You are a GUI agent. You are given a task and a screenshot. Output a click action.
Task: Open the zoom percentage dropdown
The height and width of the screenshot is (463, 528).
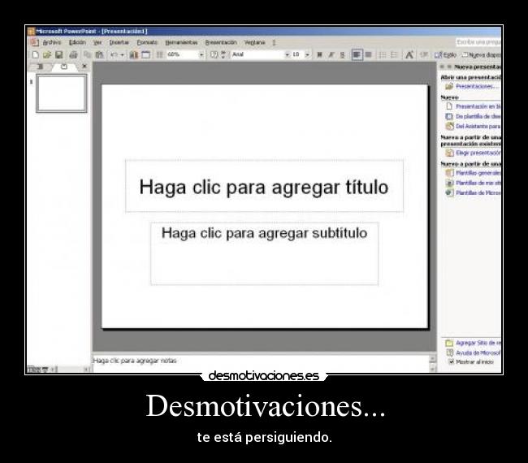click(201, 54)
